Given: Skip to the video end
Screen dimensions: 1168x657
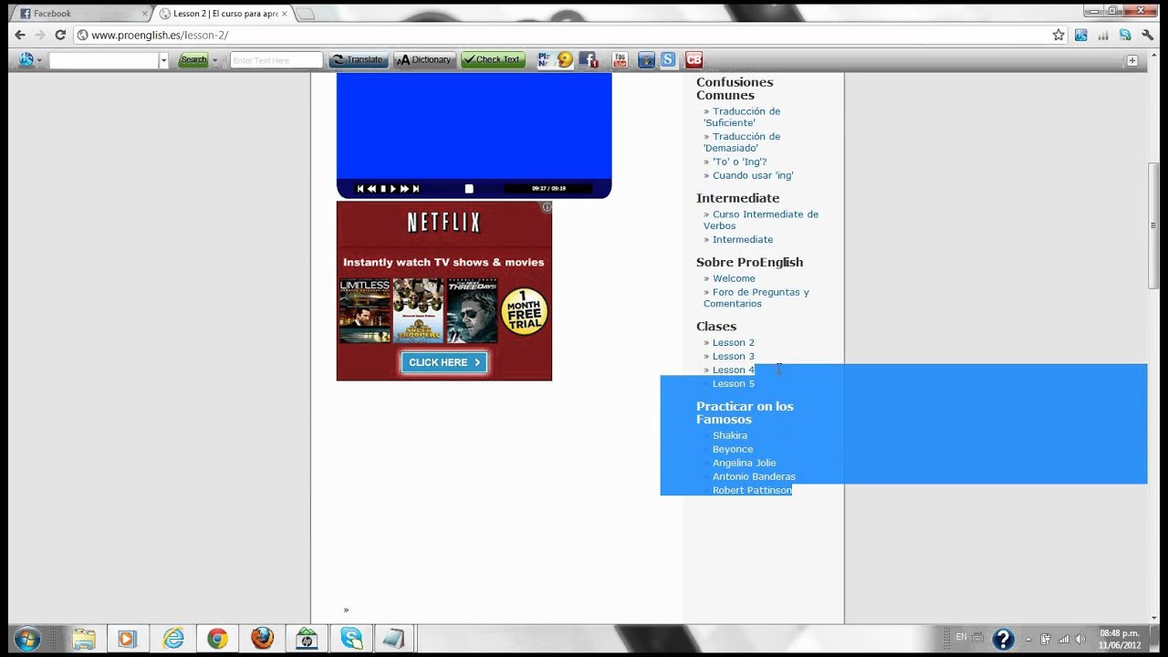Looking at the screenshot, I should 416,189.
